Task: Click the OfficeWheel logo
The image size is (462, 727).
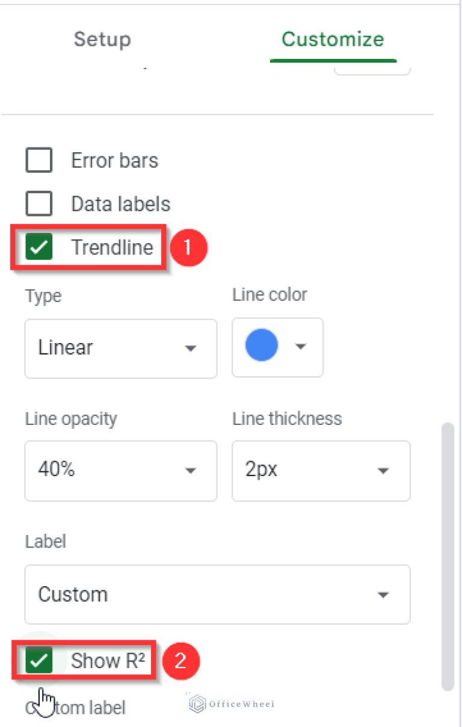Action: tap(230, 702)
